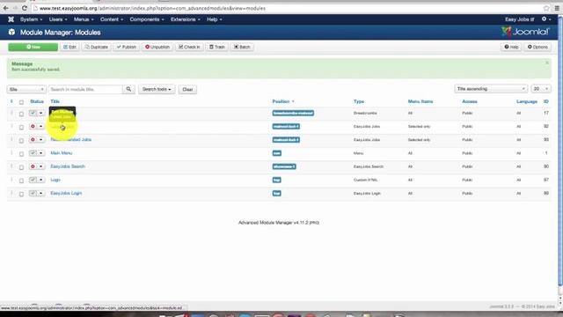Open status dropdown arrow for Main Menu row
The image size is (563, 317).
41,153
